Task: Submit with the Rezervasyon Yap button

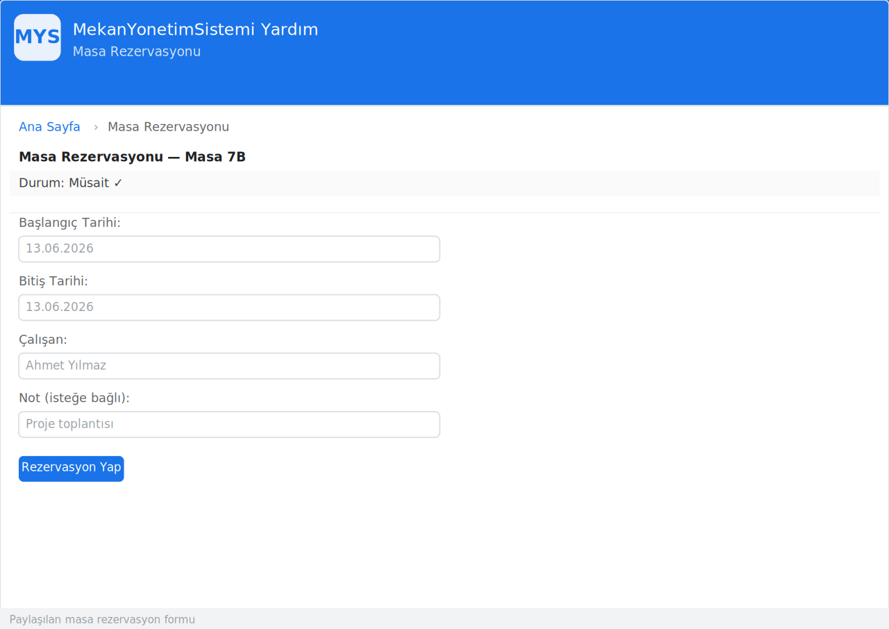Action: pos(71,468)
